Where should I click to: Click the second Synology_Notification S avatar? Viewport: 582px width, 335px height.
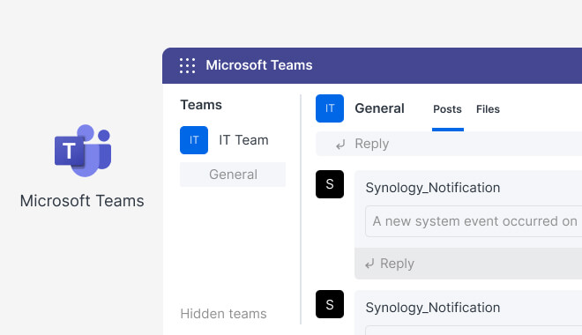[x=330, y=304]
